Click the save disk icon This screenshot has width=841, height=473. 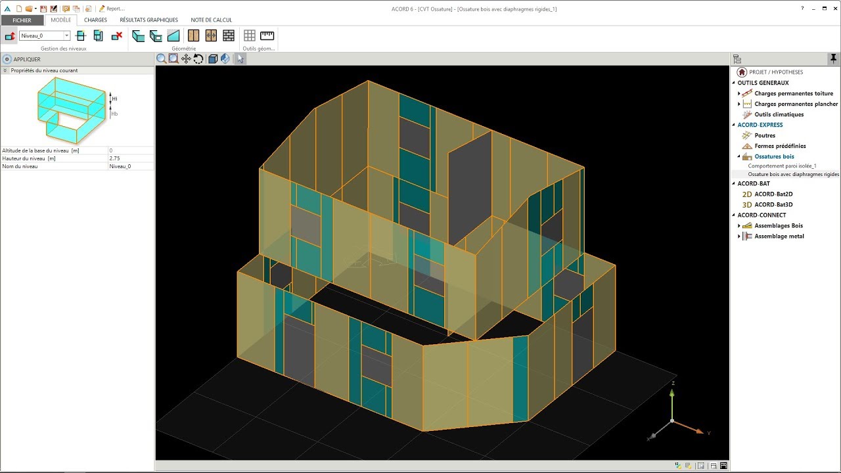[x=44, y=9]
